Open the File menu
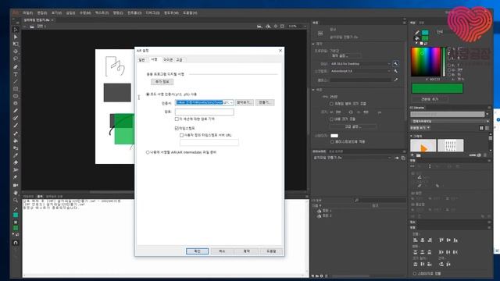Viewport: 500px width, 281px height. 27,13
